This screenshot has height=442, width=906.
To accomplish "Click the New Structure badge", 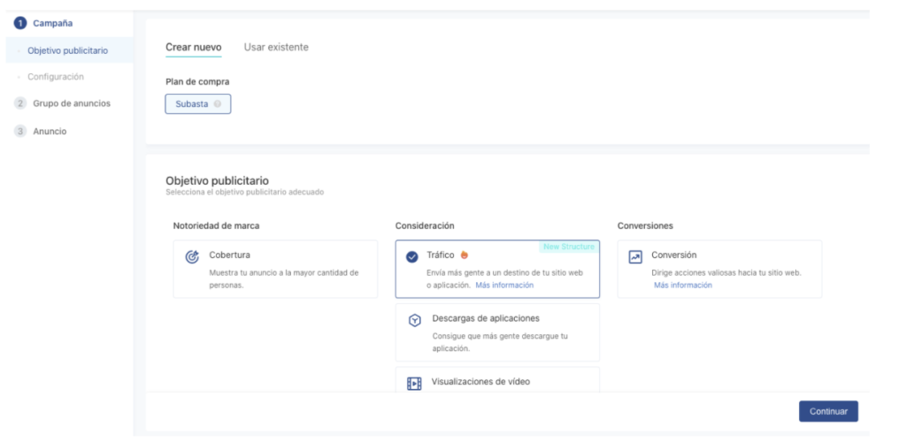I will pos(569,247).
